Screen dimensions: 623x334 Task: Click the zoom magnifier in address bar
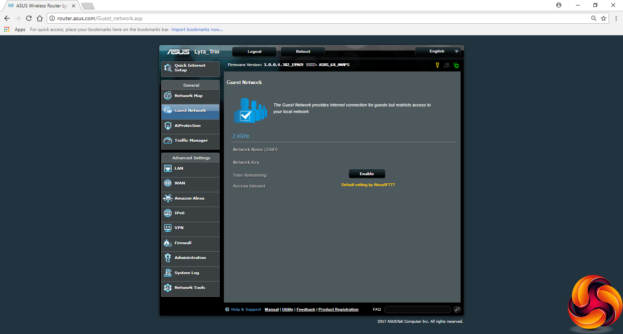[594, 18]
